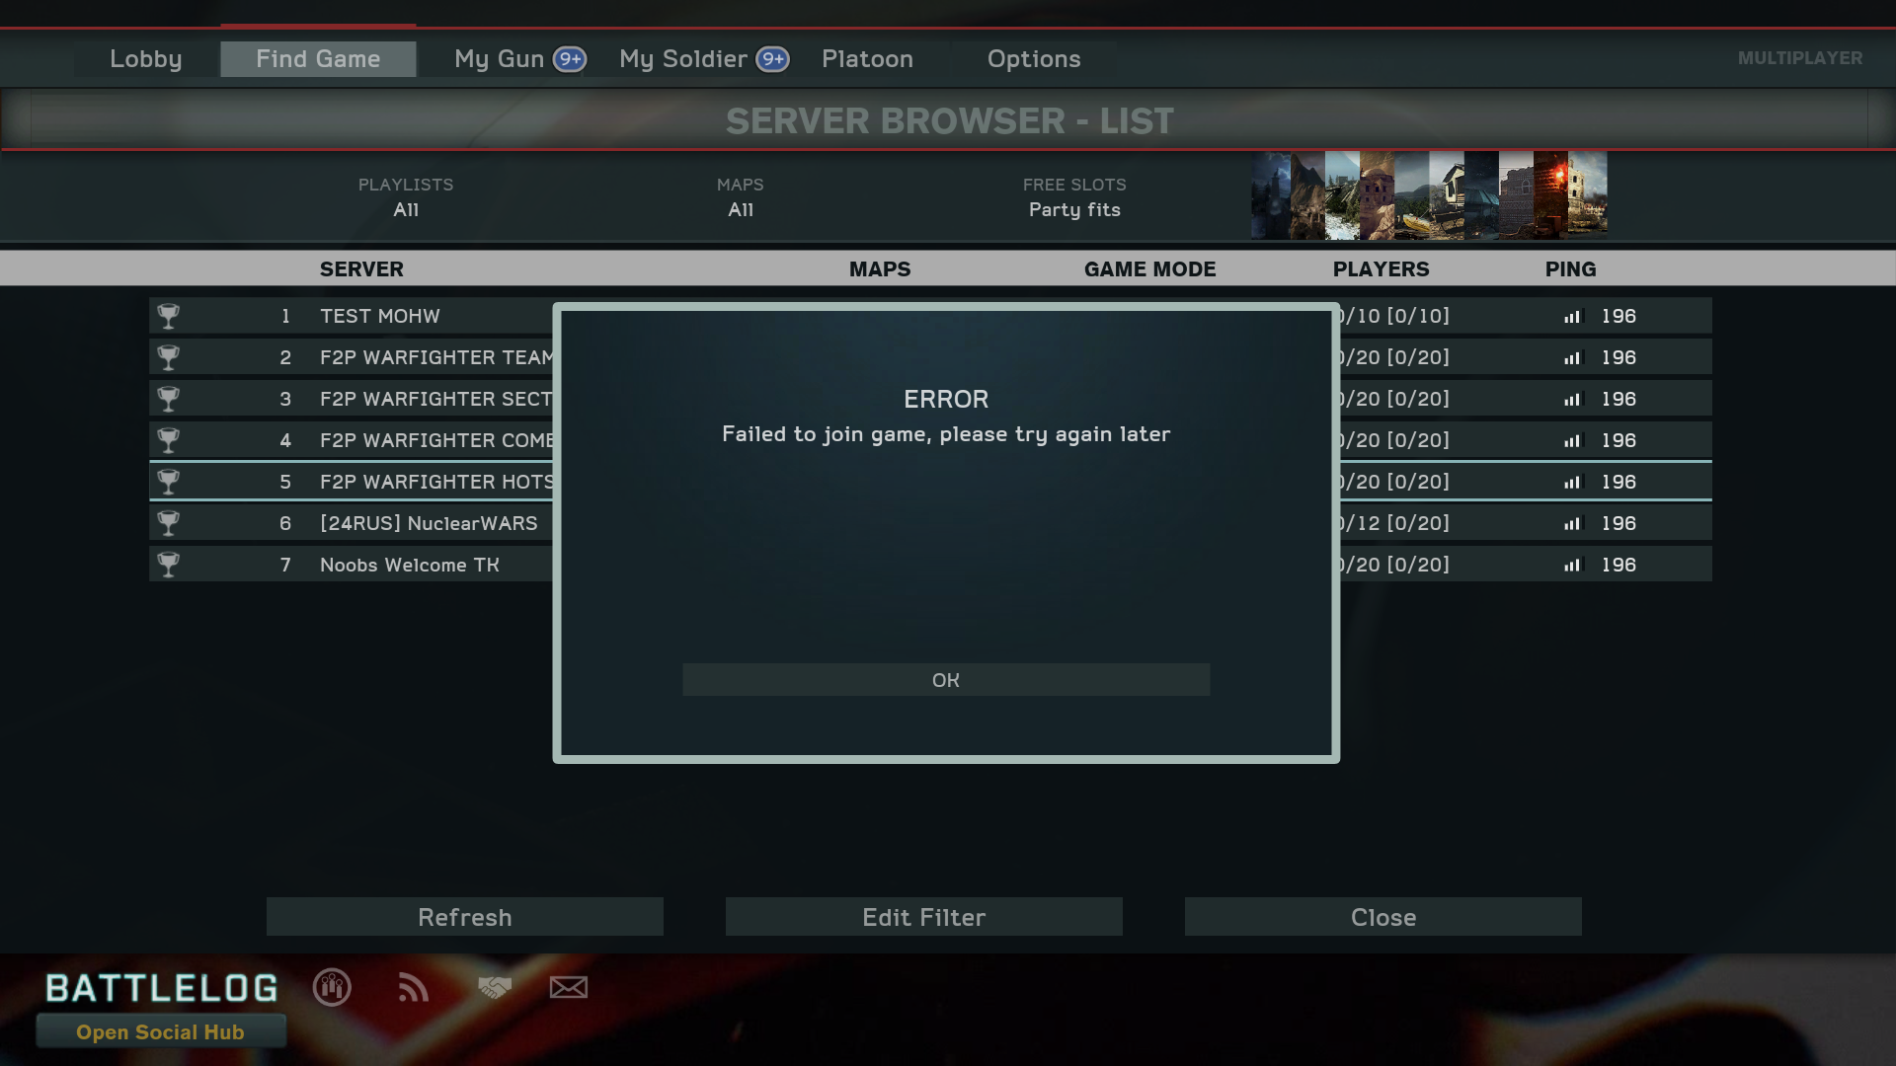This screenshot has width=1896, height=1066.
Task: Click the friends/handshake icon in Battlelog bar
Action: pos(494,987)
